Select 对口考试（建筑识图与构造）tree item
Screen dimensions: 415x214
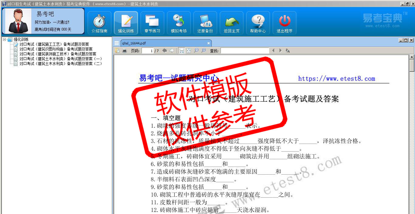pyautogui.click(x=56, y=49)
